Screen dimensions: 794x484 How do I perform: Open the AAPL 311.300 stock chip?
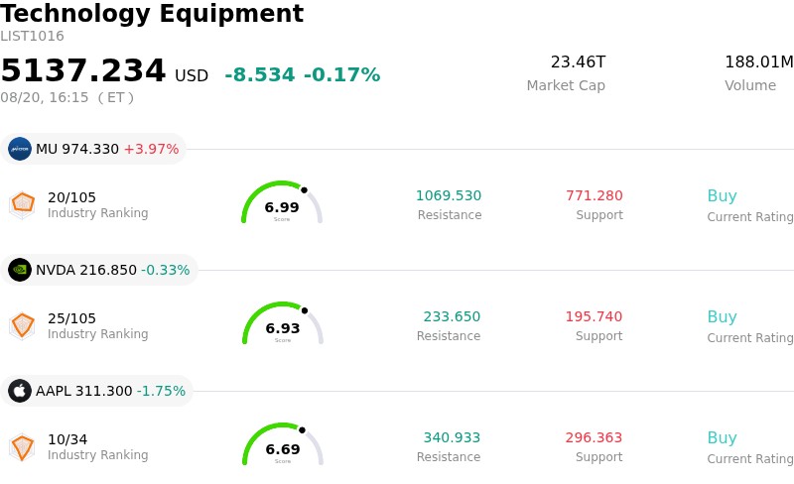(96, 391)
